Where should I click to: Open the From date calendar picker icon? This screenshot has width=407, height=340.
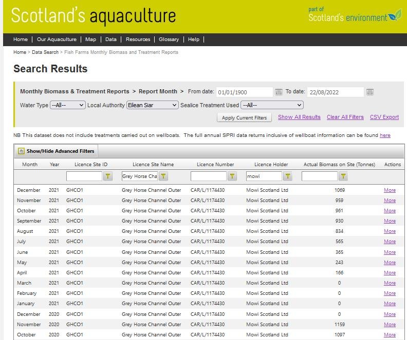pos(279,92)
